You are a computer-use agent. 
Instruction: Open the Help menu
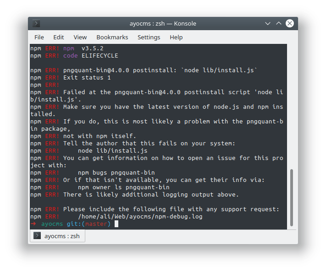(x=176, y=37)
